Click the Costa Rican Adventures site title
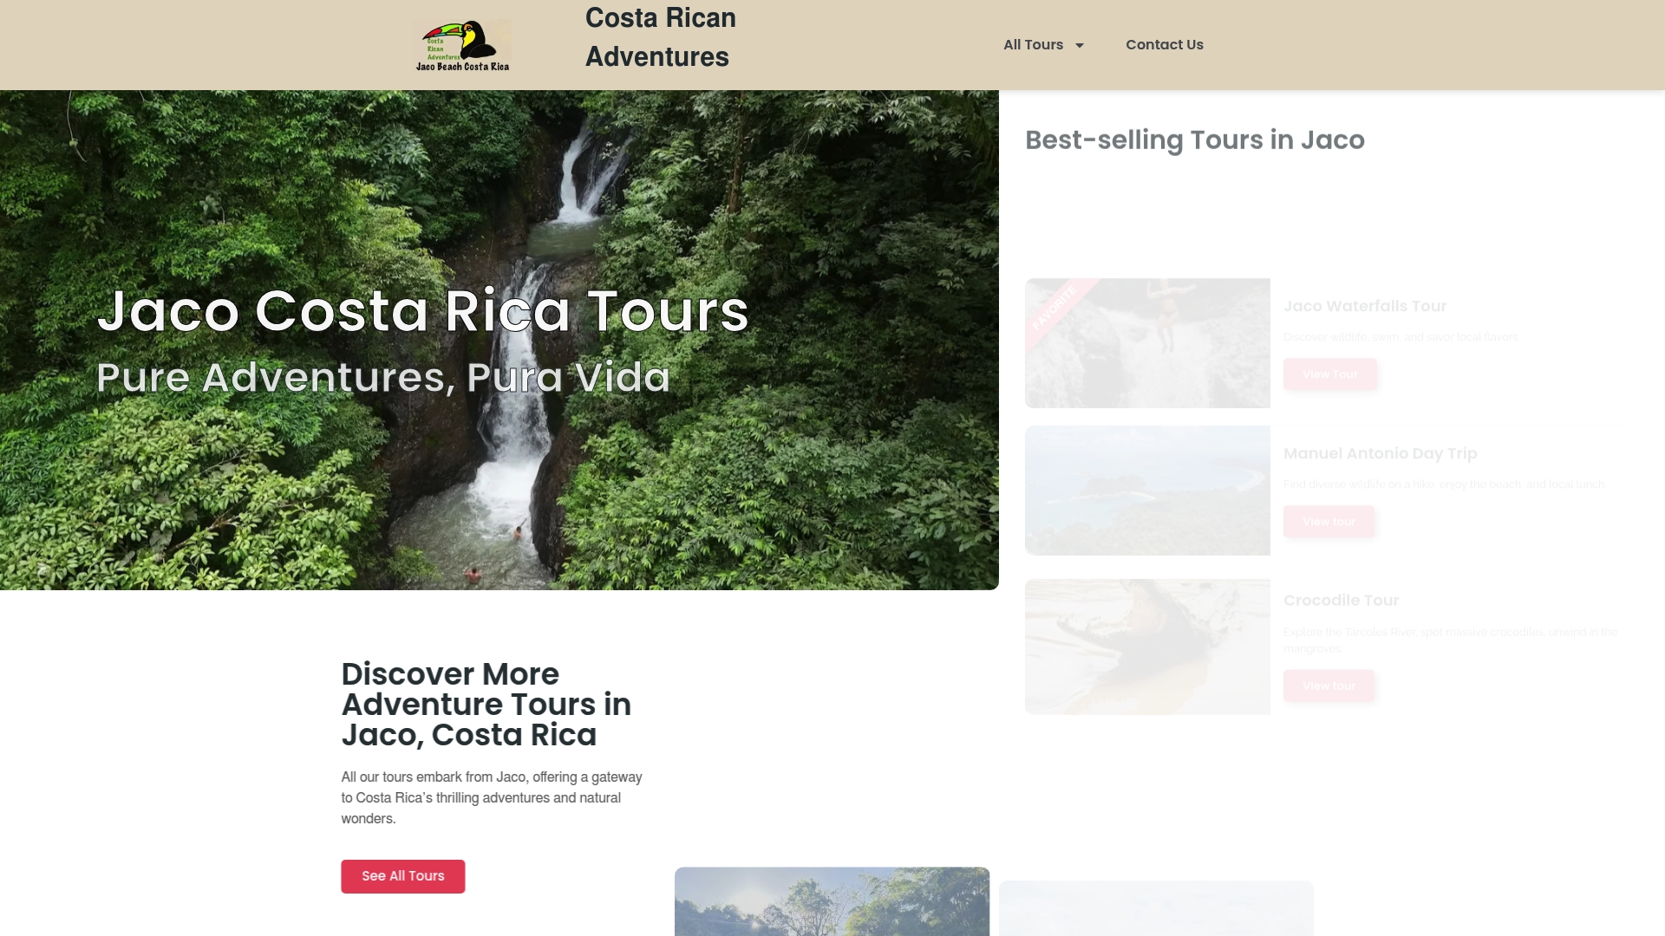Screen dimensions: 1665x936 [660, 37]
